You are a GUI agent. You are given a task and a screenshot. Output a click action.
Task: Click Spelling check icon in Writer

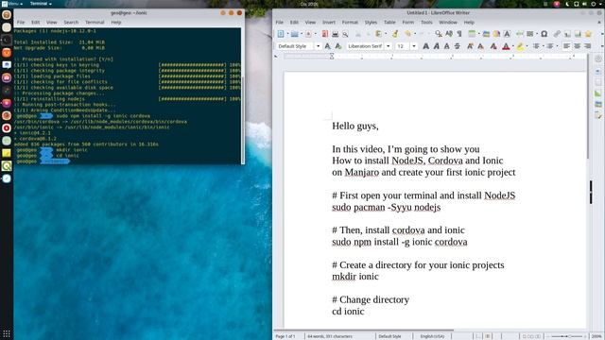pyautogui.click(x=449, y=34)
